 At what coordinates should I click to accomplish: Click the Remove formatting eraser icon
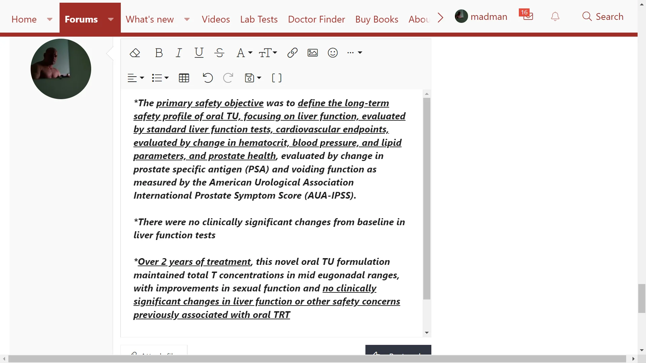pos(135,53)
